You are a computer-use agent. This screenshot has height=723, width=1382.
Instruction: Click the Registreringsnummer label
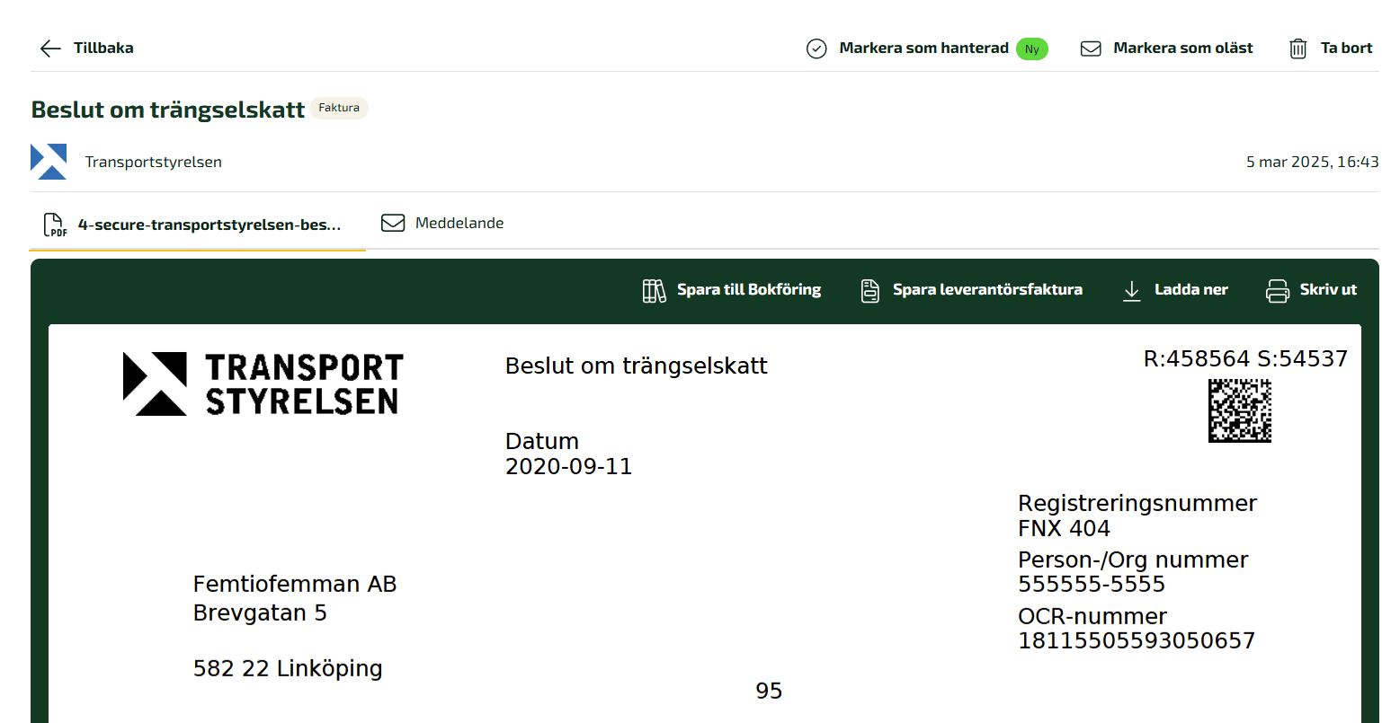tap(1137, 504)
